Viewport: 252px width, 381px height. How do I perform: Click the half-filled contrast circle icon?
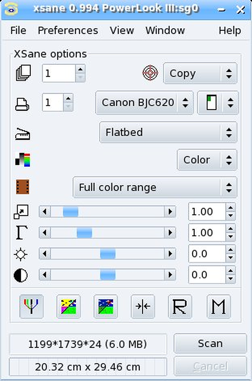pos(21,275)
